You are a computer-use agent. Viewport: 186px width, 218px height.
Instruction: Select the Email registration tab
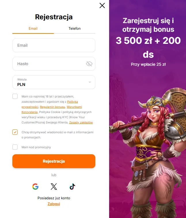[x=33, y=29]
